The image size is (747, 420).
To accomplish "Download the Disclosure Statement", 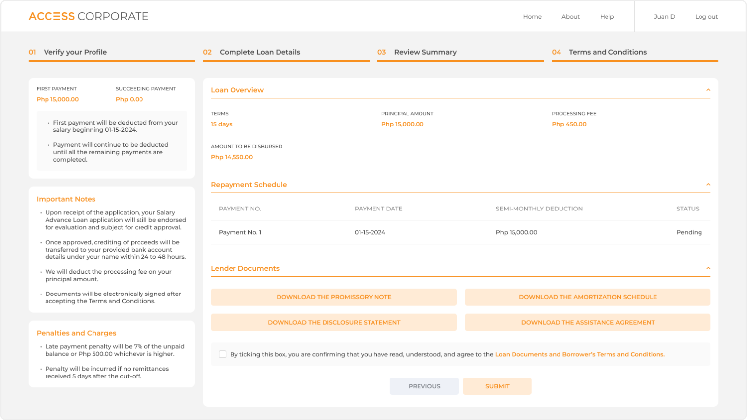I will click(x=334, y=322).
